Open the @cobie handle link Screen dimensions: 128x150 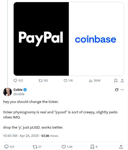pos(19,94)
